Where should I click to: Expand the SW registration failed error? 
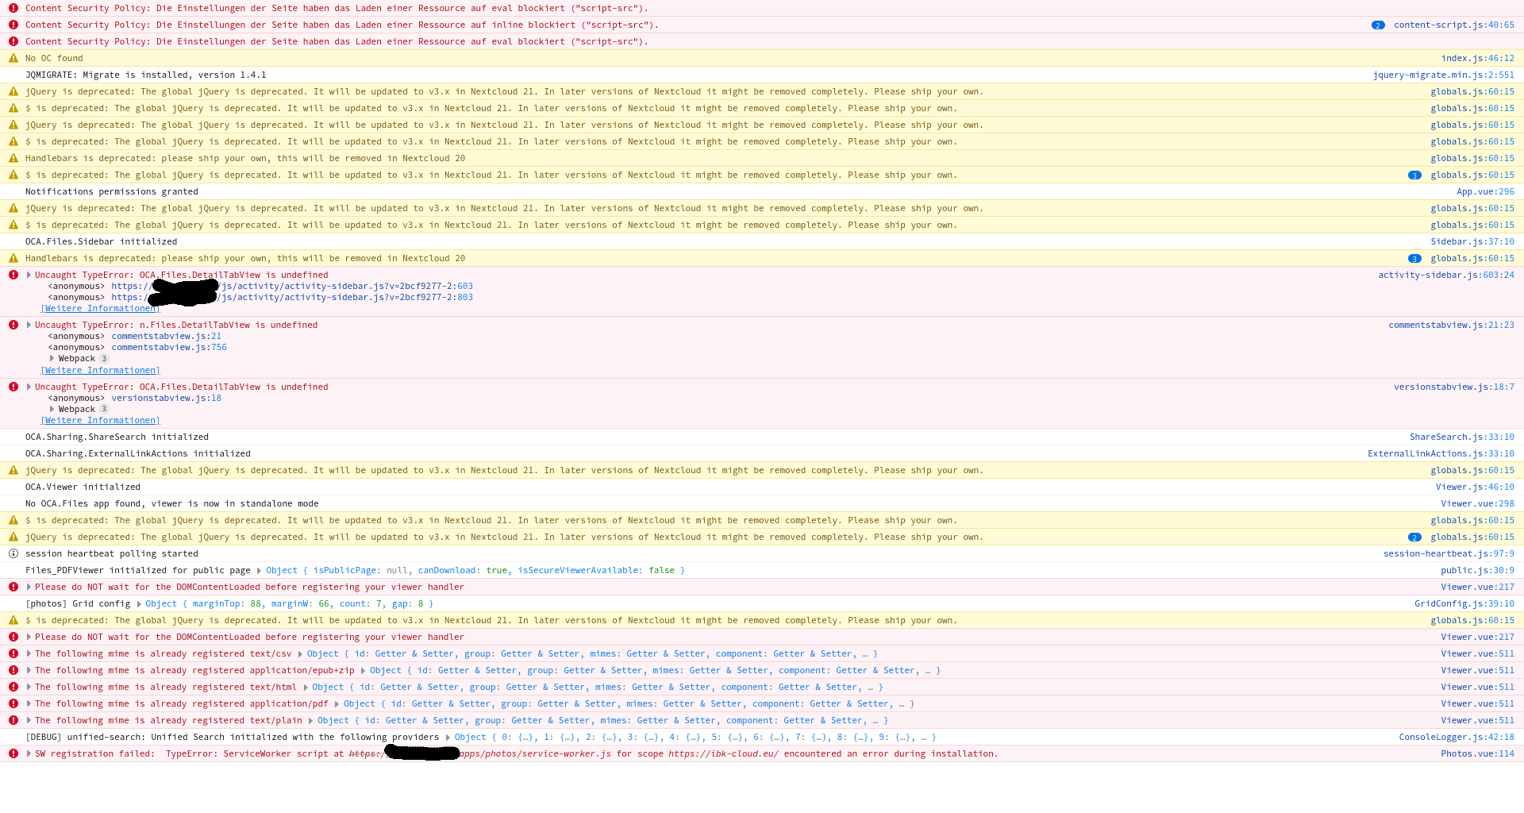click(29, 753)
